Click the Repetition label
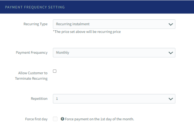 coord(39,99)
